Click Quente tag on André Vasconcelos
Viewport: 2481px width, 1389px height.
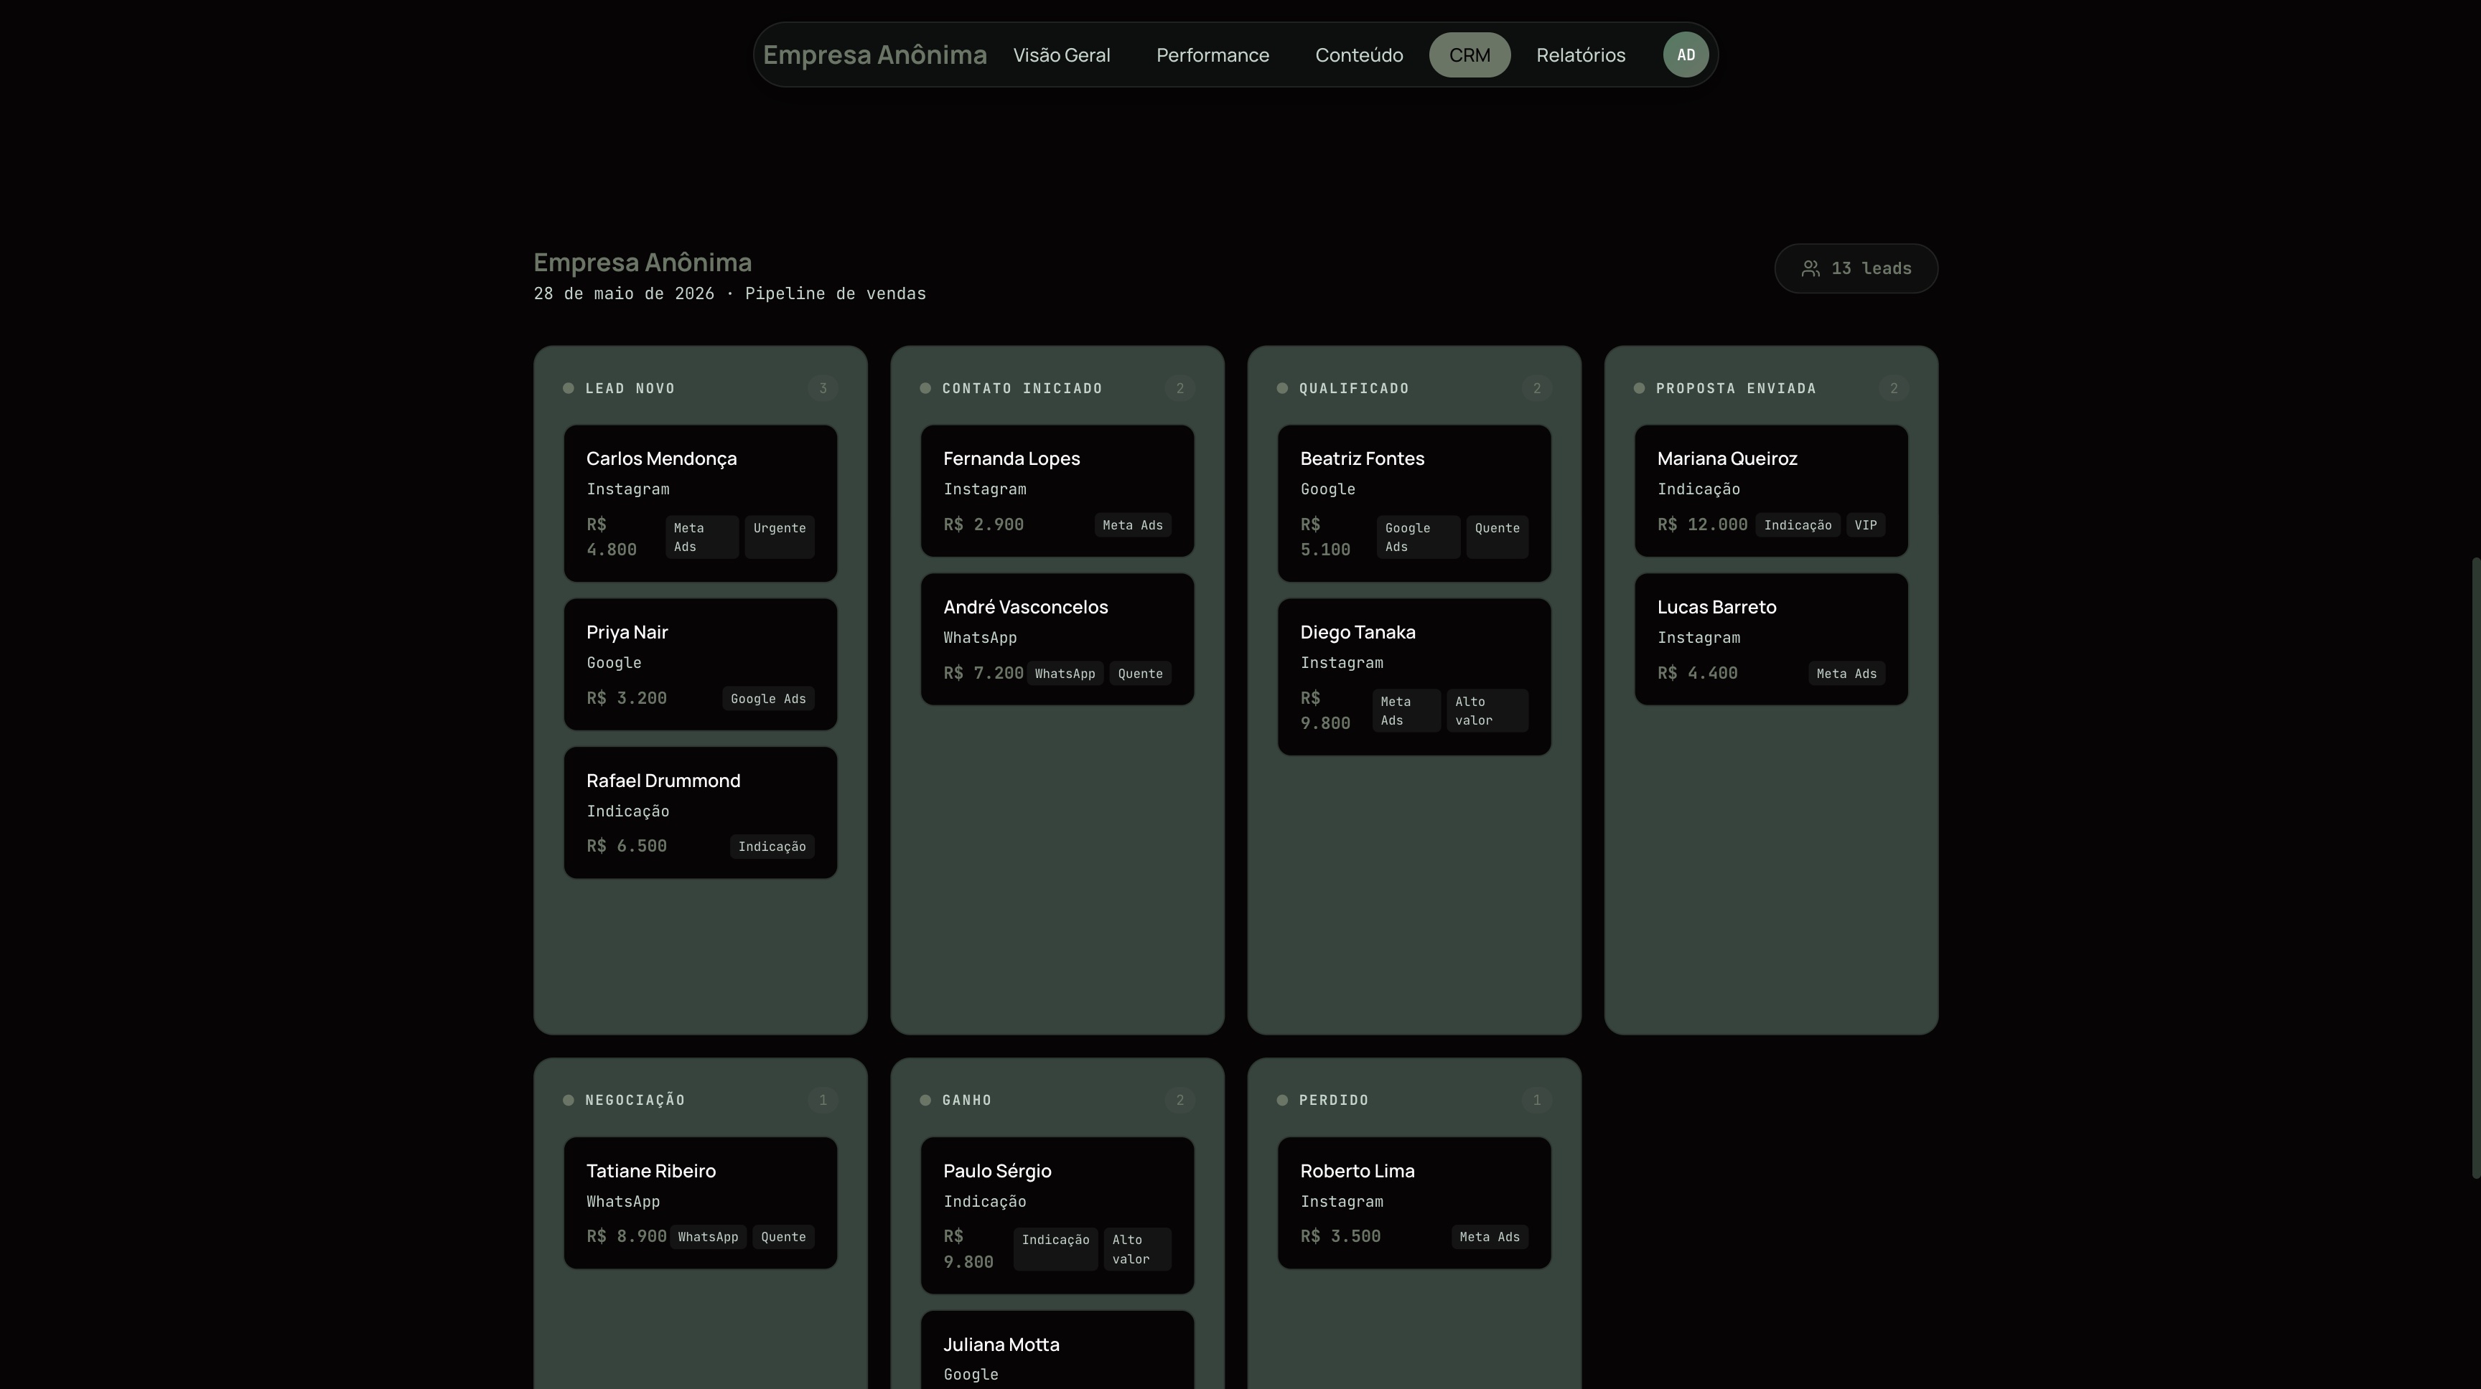(1140, 674)
